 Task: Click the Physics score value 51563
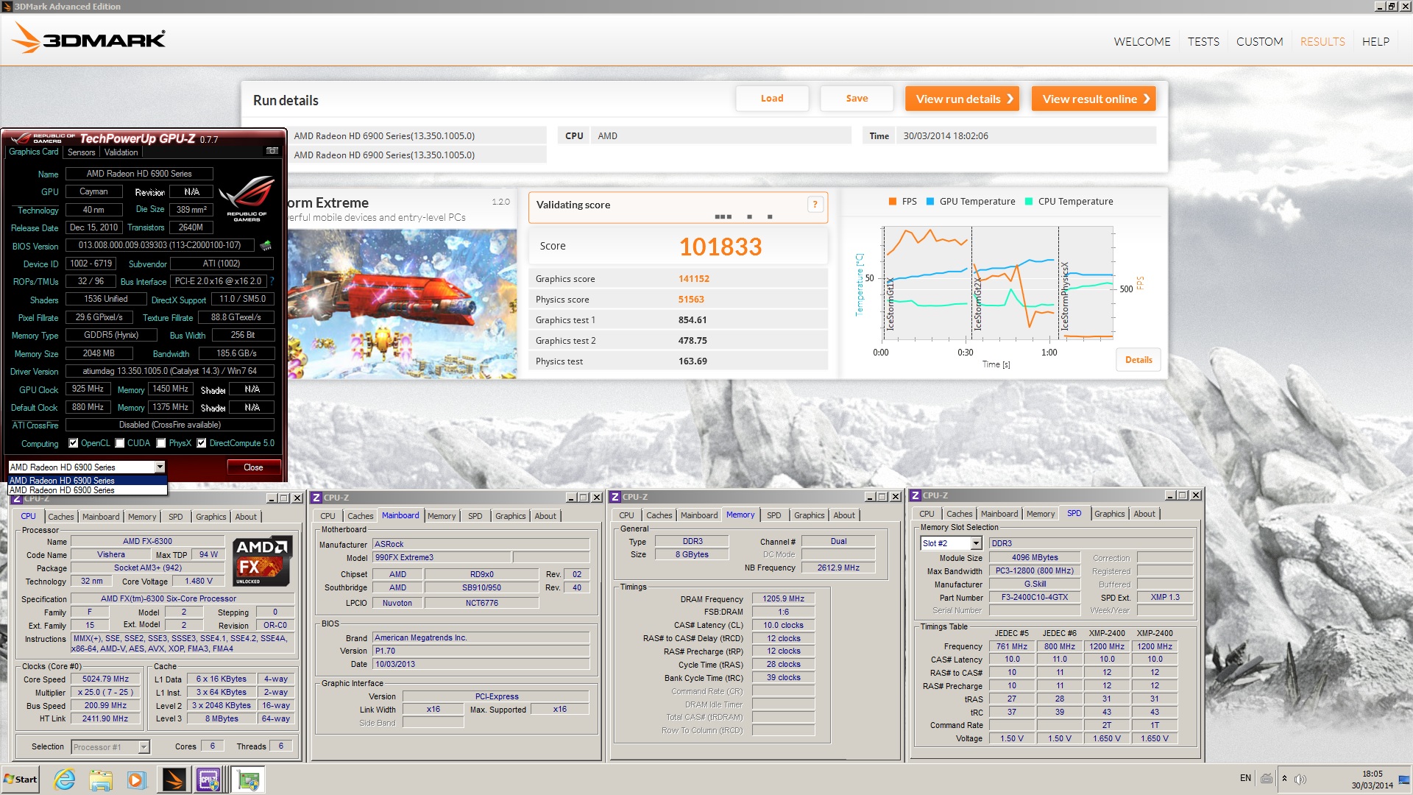pos(691,300)
